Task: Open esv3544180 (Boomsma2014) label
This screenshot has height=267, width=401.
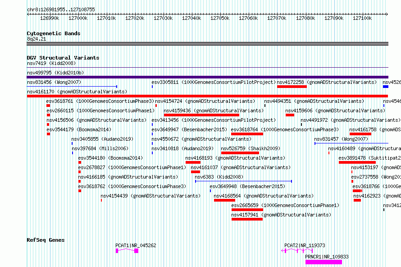Action: pyautogui.click(x=110, y=158)
